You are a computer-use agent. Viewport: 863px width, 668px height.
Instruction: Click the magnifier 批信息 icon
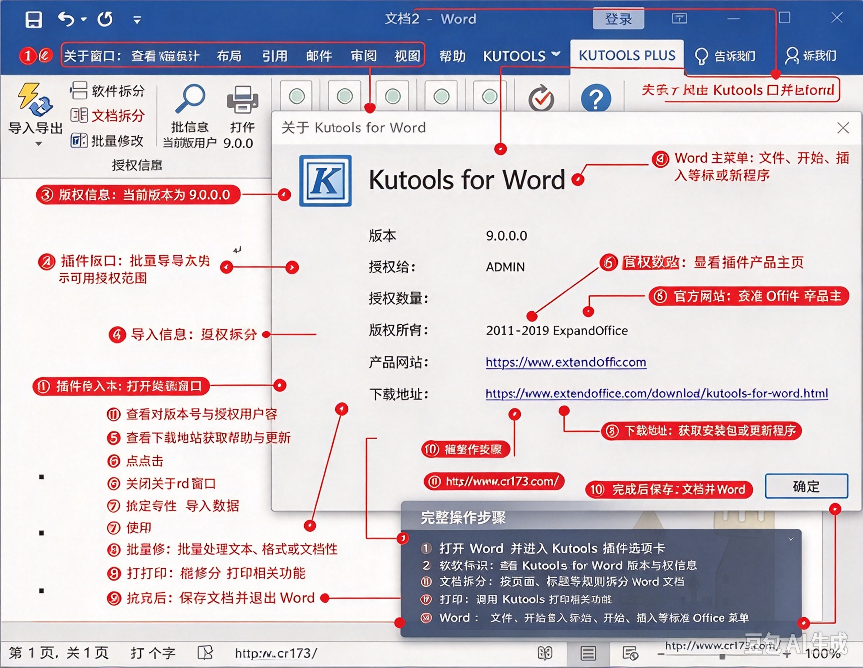click(x=190, y=99)
